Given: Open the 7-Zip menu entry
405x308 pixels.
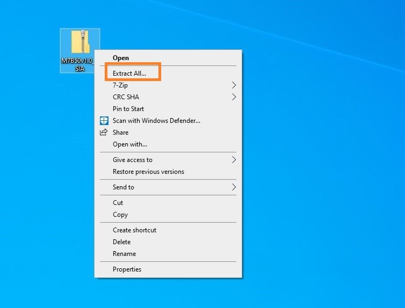Looking at the screenshot, I should point(120,85).
